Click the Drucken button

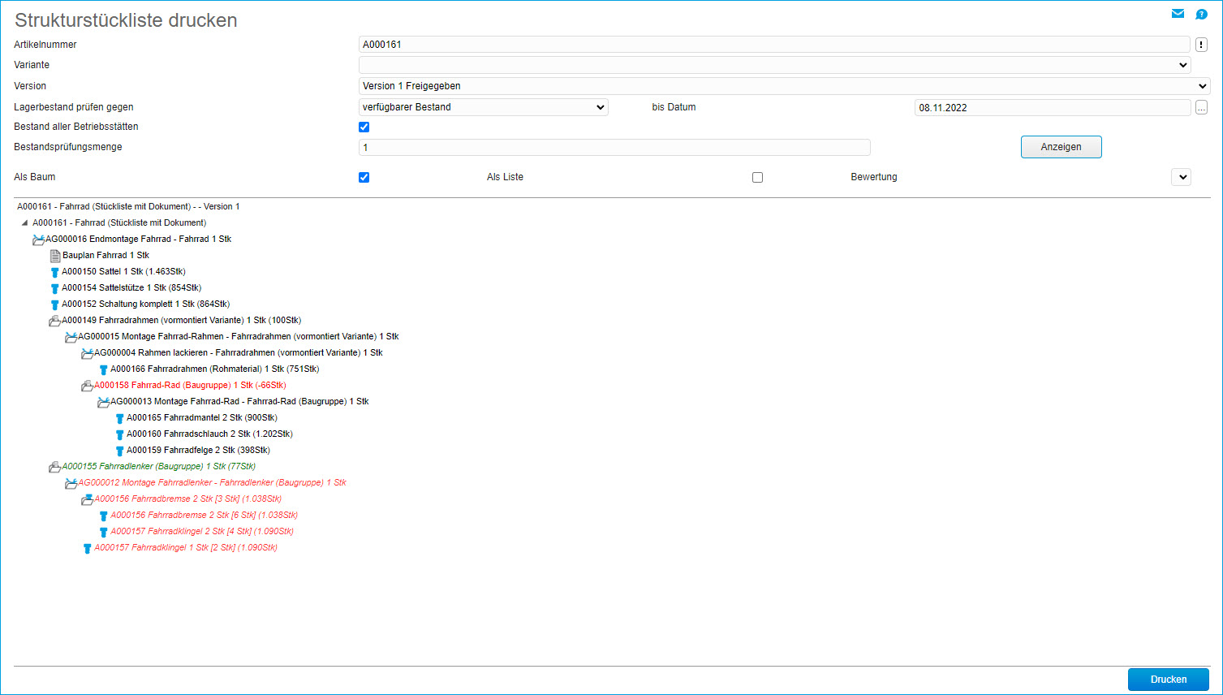point(1168,680)
